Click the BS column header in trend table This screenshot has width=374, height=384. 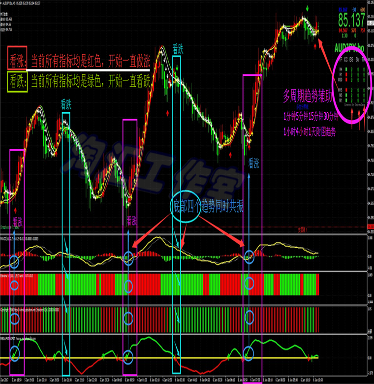coord(351,60)
